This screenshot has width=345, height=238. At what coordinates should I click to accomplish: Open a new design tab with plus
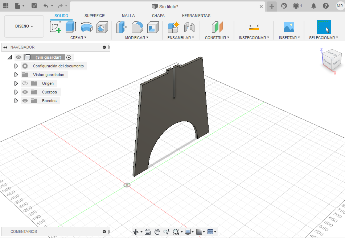point(272,6)
